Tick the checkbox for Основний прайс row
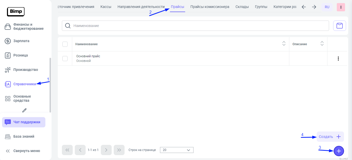The image size is (352, 160). pos(65,59)
